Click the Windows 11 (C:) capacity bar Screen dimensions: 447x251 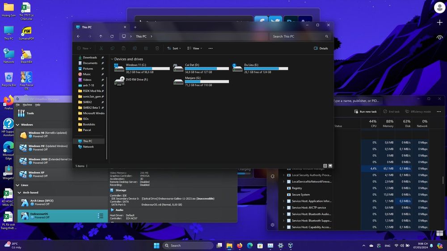148,69
